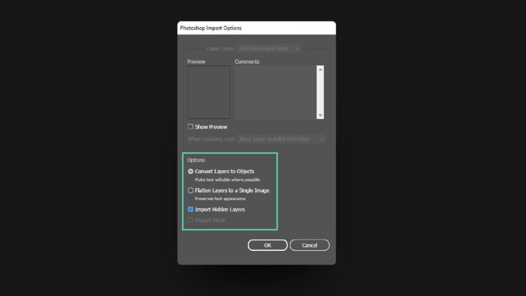Click the empty Preview thumbnail box
This screenshot has width=526, height=296.
pos(209,92)
